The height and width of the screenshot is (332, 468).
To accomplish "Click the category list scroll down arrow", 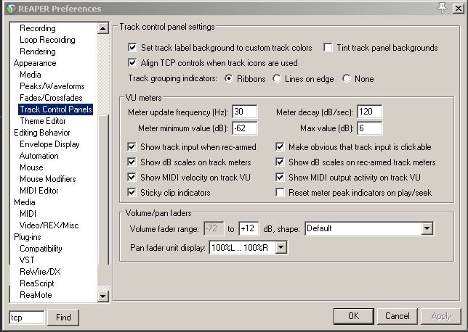I will tap(103, 296).
